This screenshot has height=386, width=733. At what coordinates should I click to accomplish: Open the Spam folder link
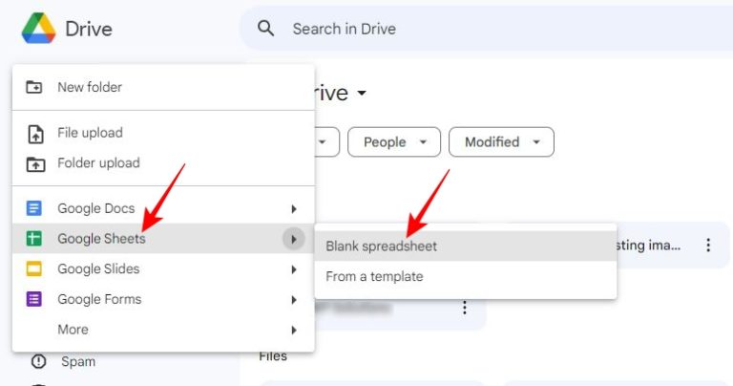[x=78, y=361]
